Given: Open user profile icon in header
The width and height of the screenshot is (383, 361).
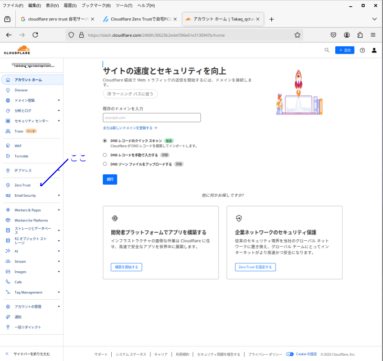Looking at the screenshot, I should [374, 50].
